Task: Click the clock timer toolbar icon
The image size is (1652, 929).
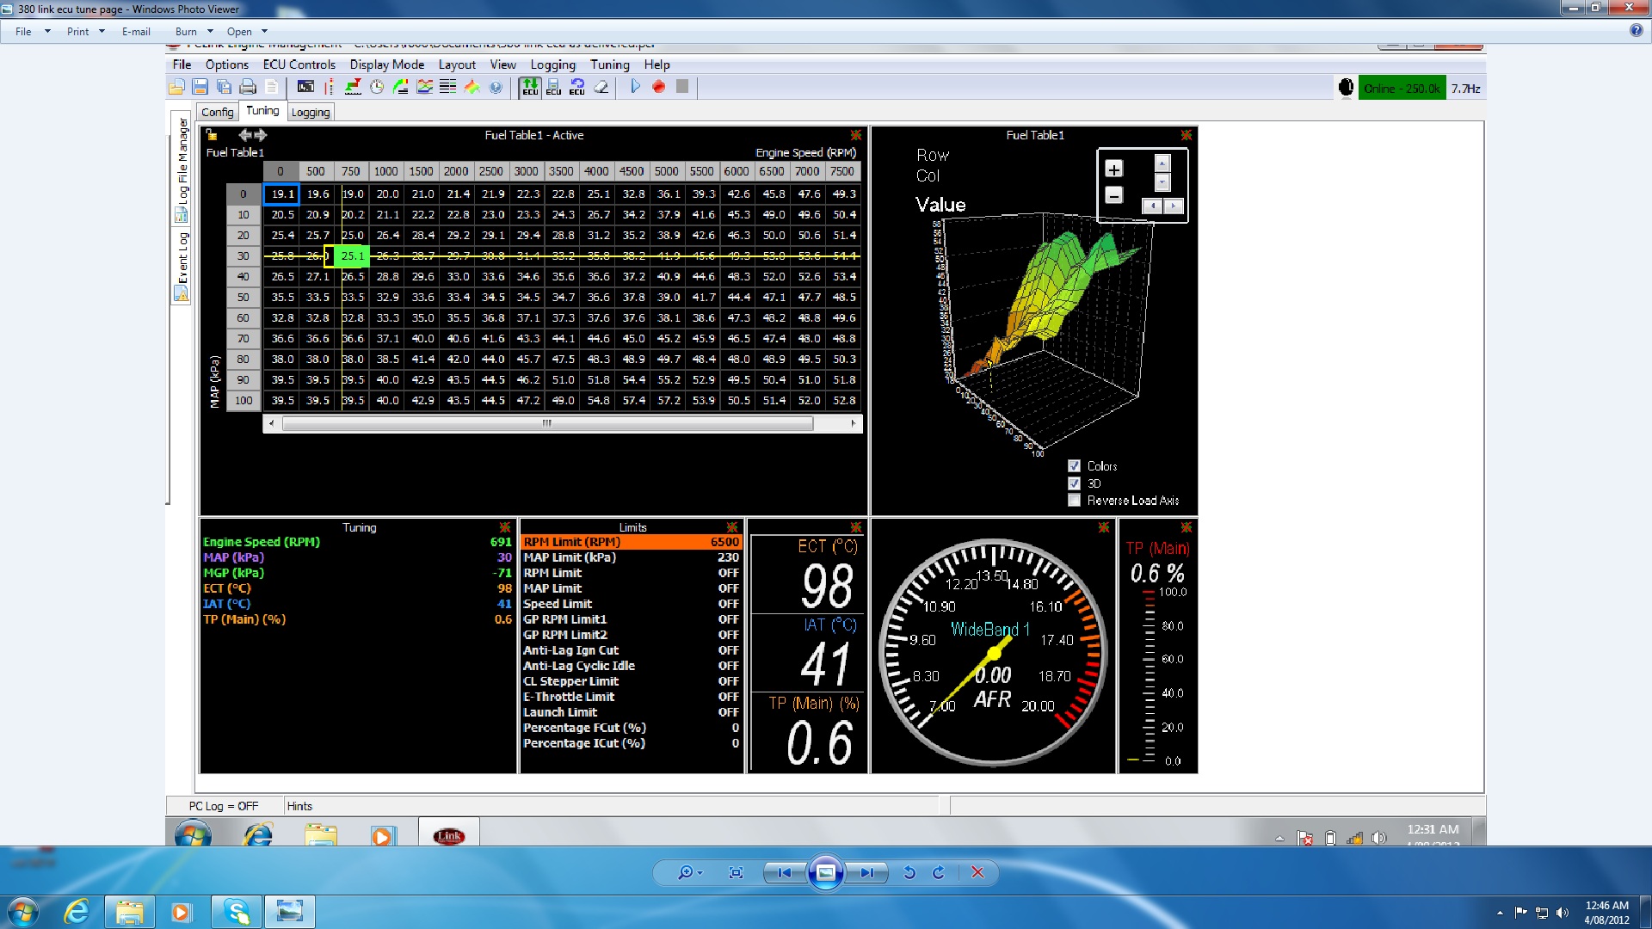Action: click(377, 87)
